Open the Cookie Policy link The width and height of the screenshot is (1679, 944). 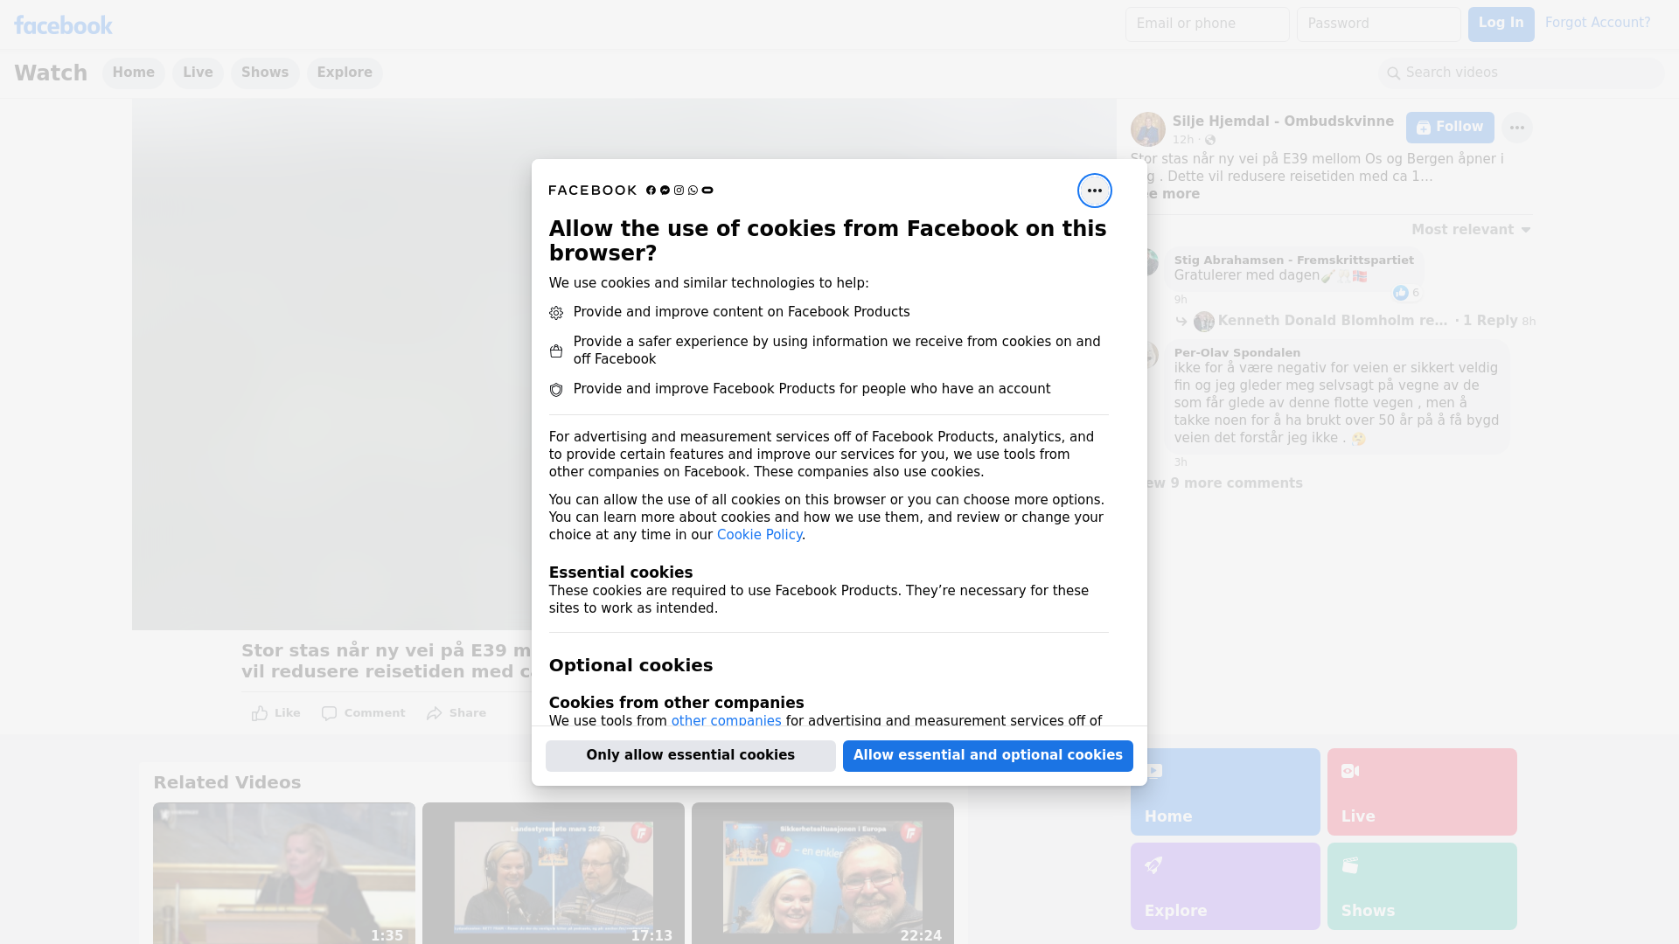(759, 535)
